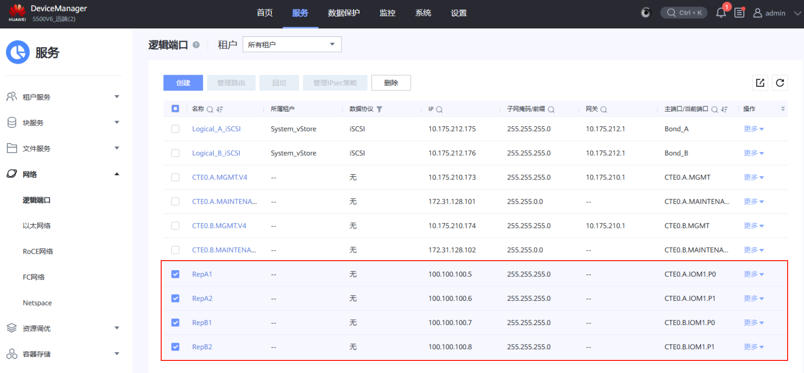Open the 租户 dropdown showing 所有租户

coord(292,45)
